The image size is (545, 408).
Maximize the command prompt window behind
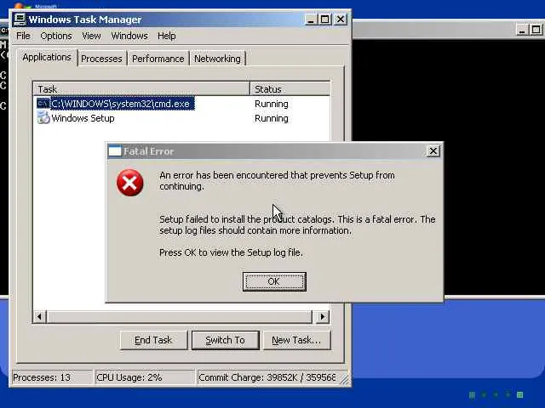click(x=536, y=30)
